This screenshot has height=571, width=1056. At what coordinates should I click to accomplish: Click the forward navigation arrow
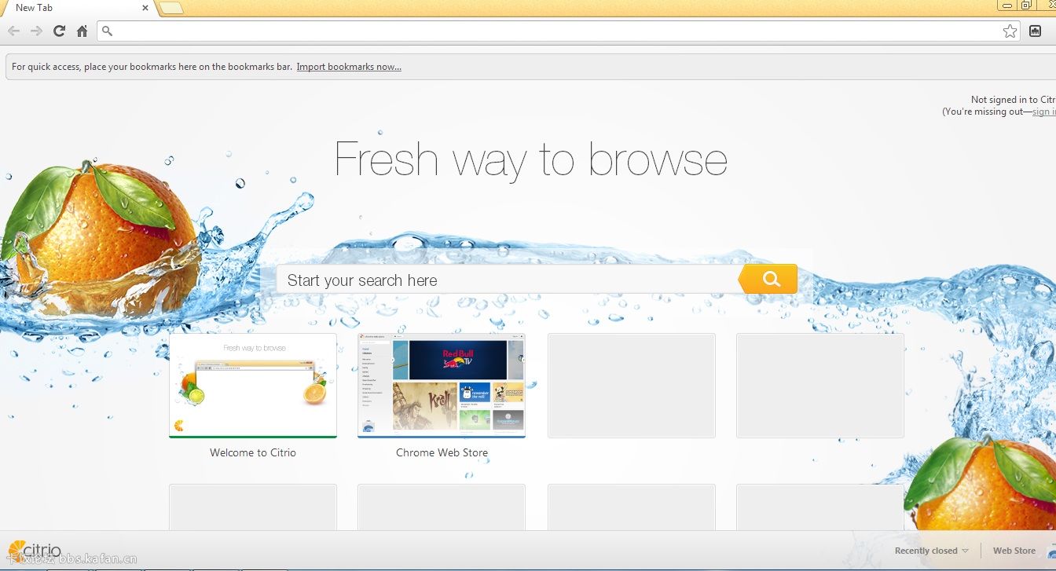click(x=36, y=31)
